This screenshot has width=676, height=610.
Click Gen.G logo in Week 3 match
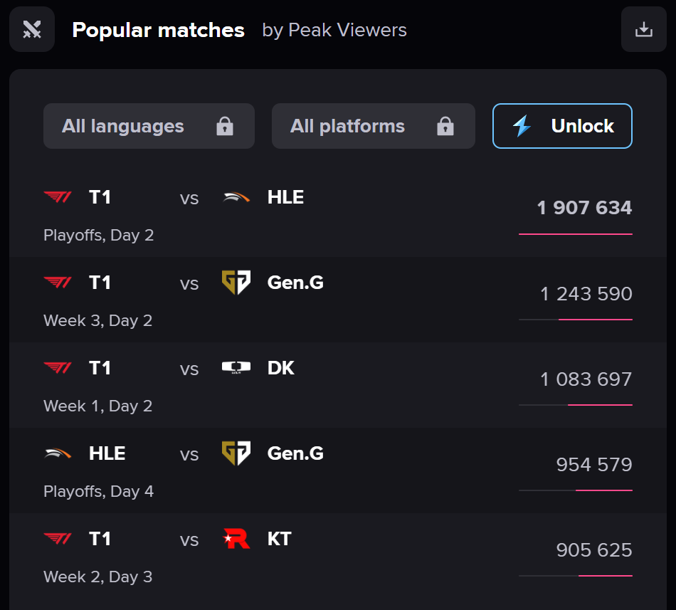pyautogui.click(x=236, y=283)
